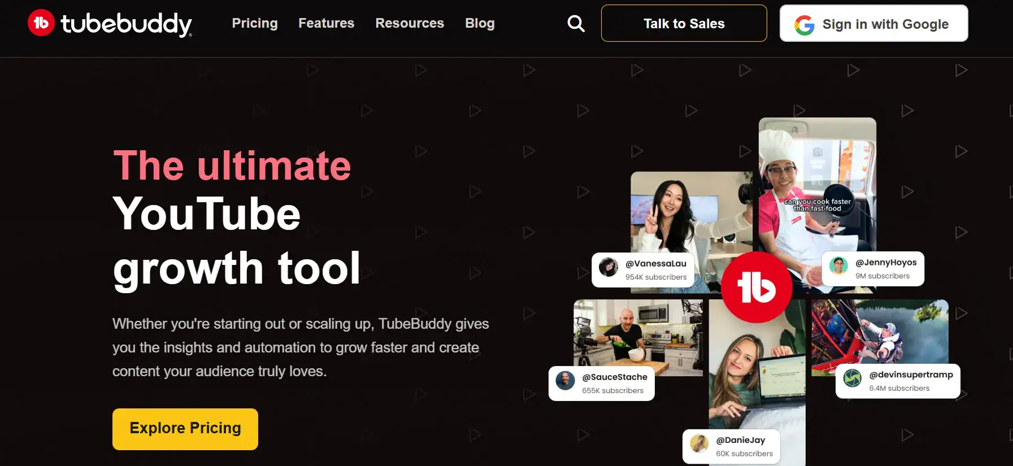Sign in with Google
The width and height of the screenshot is (1013, 466).
(x=873, y=24)
